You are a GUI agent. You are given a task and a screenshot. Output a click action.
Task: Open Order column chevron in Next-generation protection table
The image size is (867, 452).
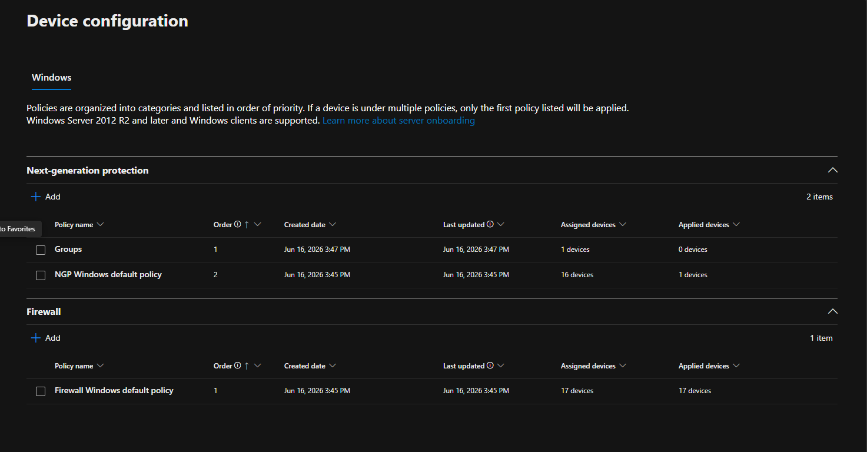(x=257, y=224)
